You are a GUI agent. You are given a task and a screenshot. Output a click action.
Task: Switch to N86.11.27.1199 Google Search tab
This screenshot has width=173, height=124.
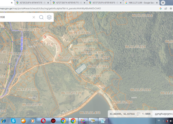pos(142,3)
